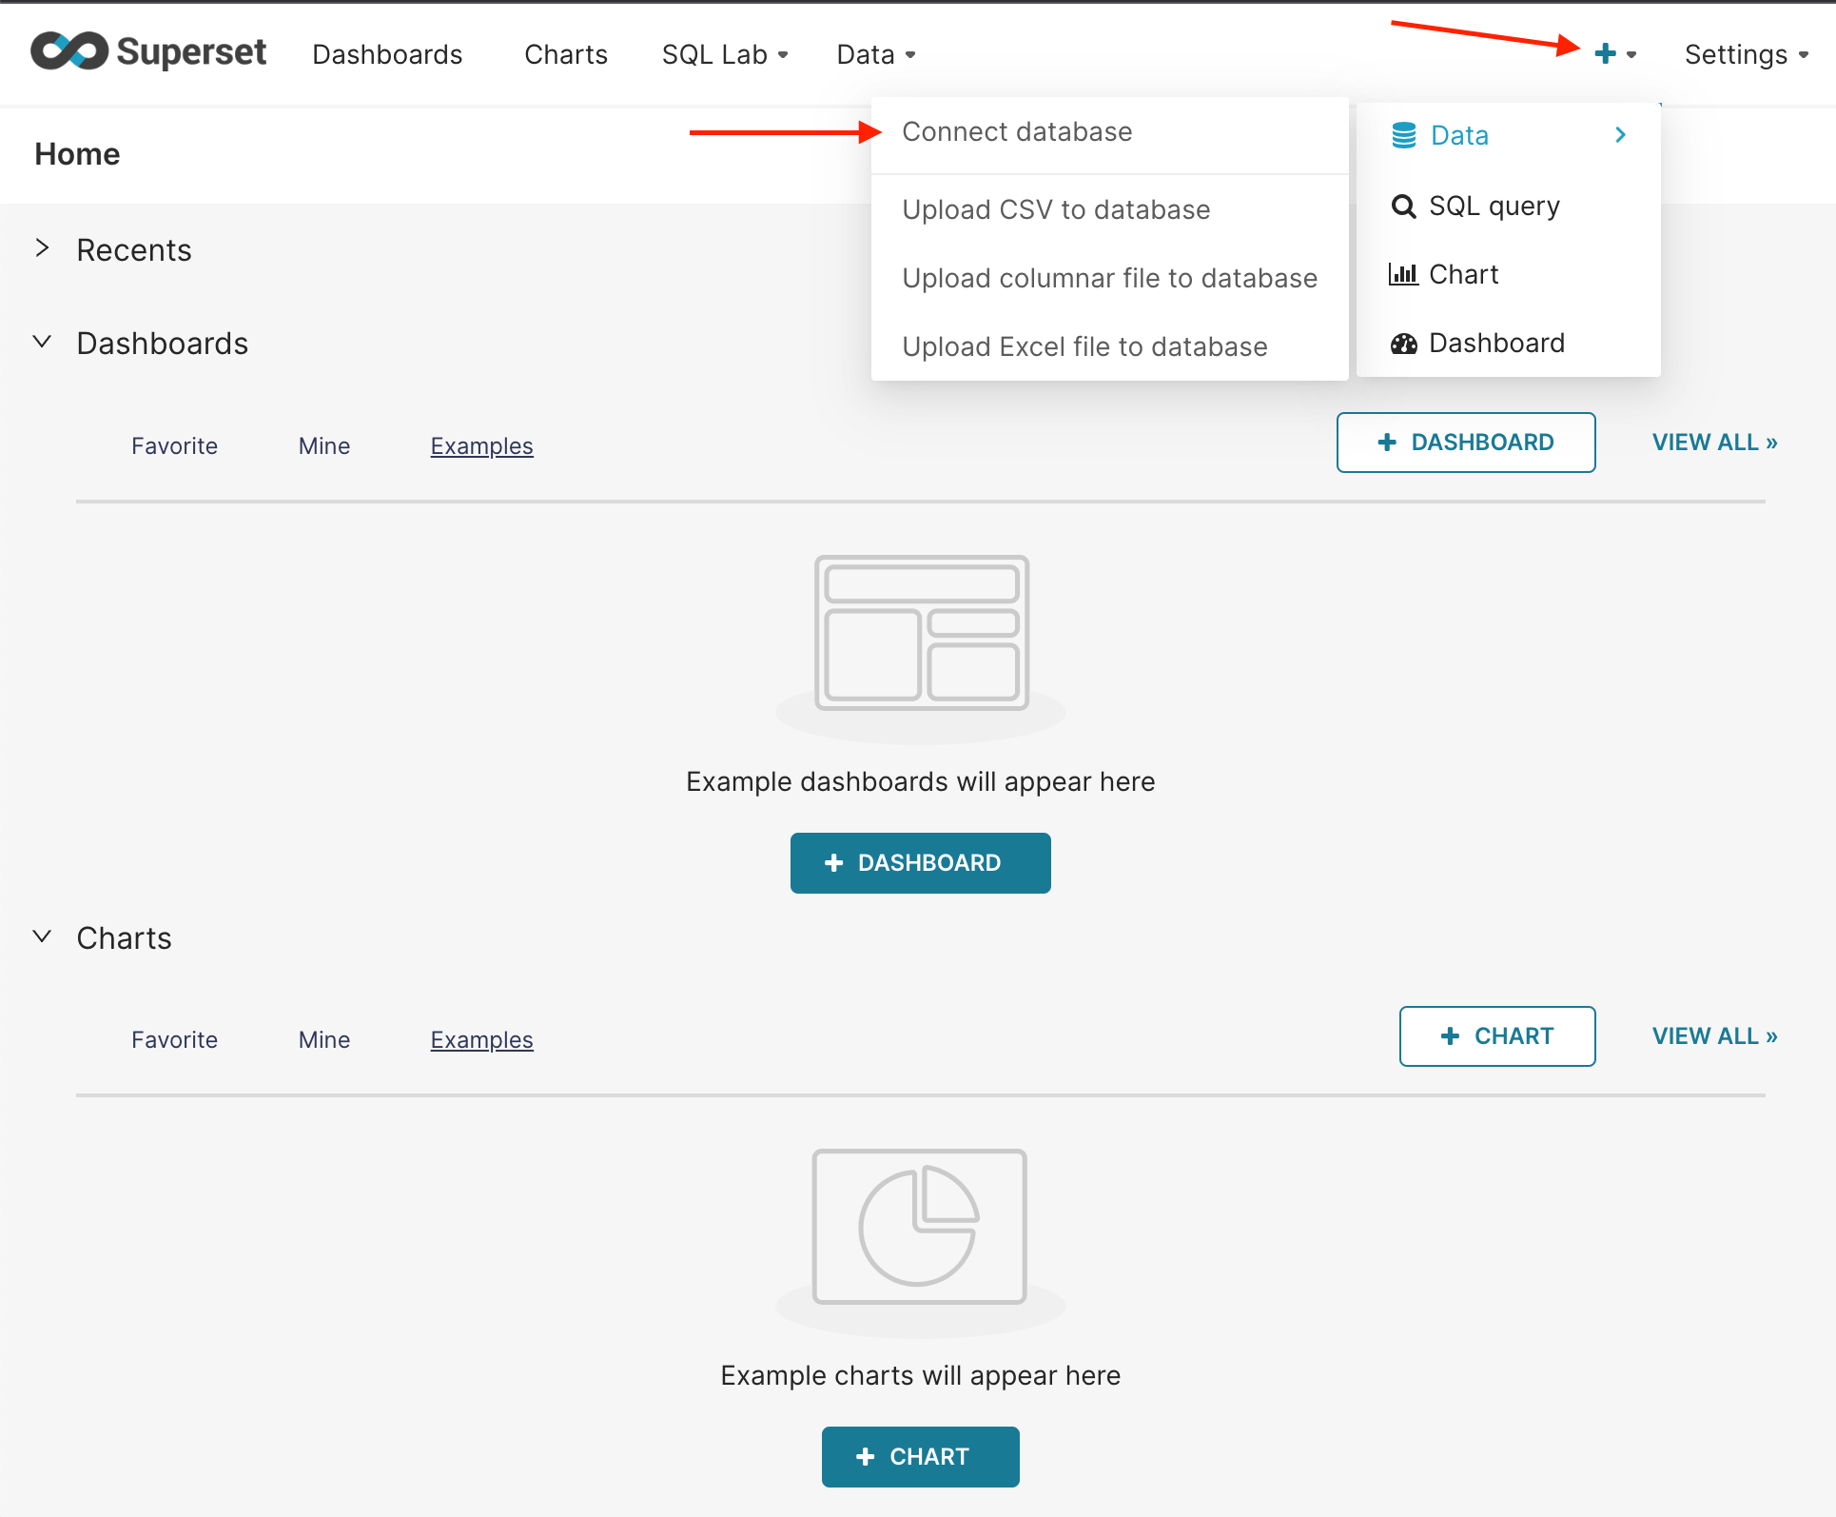The width and height of the screenshot is (1836, 1517).
Task: Click the plus icon in top navbar
Action: [1605, 54]
